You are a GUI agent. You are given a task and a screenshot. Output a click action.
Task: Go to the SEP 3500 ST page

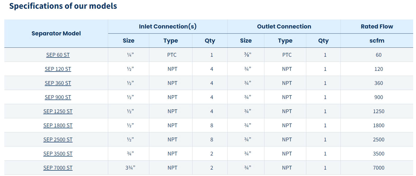tap(58, 154)
